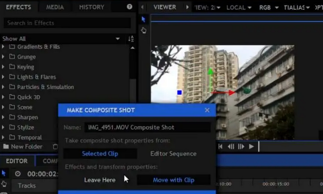Click the help question mark icon
The width and height of the screenshot is (323, 194).
tap(130, 7)
